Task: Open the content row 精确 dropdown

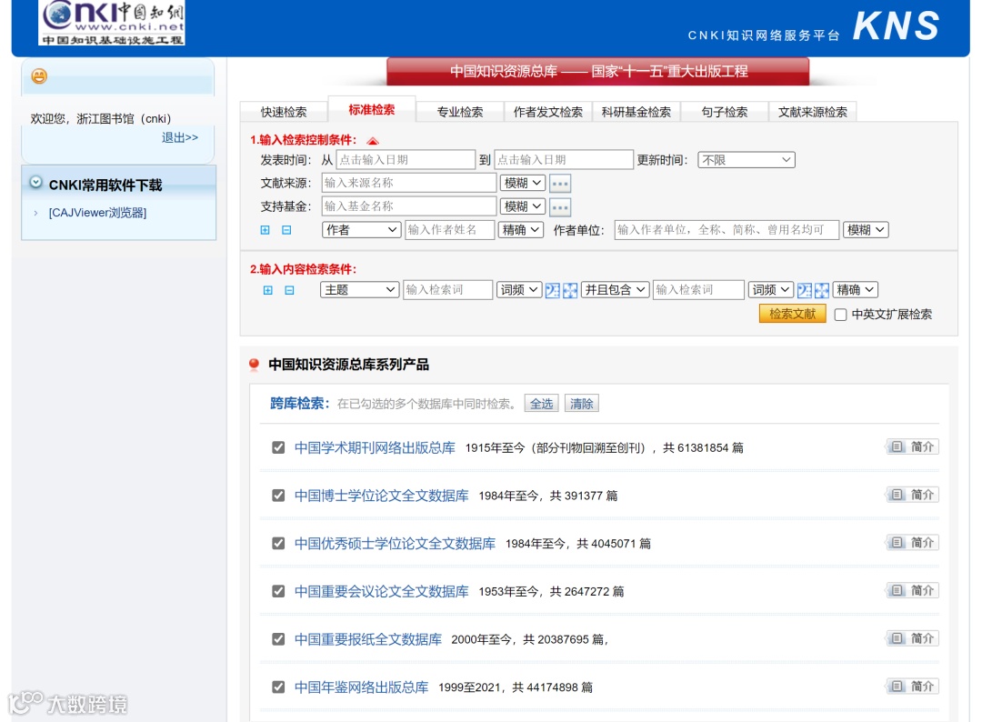Action: [x=855, y=290]
